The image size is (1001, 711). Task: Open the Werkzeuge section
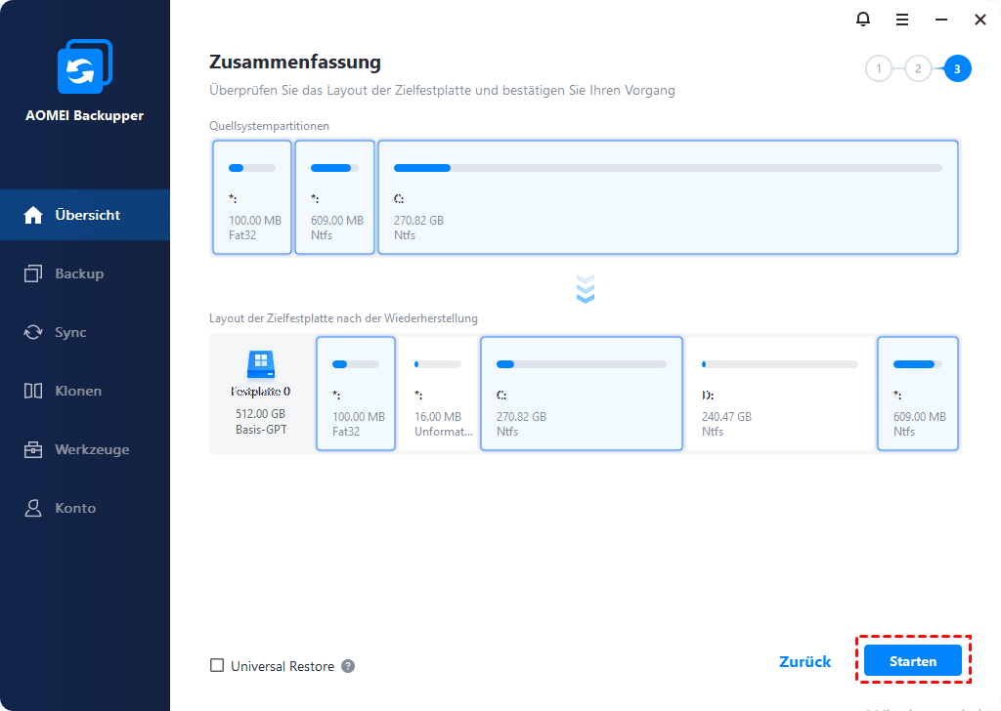point(85,449)
